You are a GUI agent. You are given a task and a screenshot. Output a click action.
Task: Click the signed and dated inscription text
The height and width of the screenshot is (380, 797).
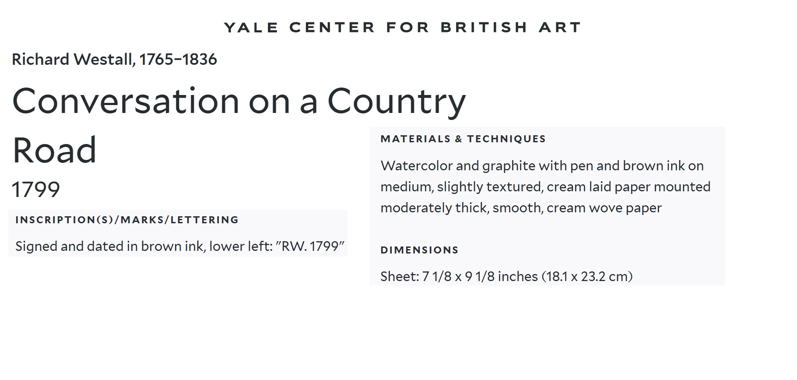[180, 246]
